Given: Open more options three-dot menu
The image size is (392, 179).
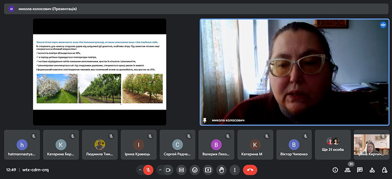Looking at the screenshot, I should [234, 170].
